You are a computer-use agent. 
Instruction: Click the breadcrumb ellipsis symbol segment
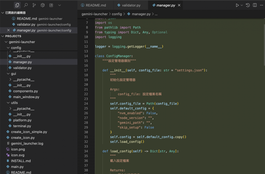click(x=156, y=14)
